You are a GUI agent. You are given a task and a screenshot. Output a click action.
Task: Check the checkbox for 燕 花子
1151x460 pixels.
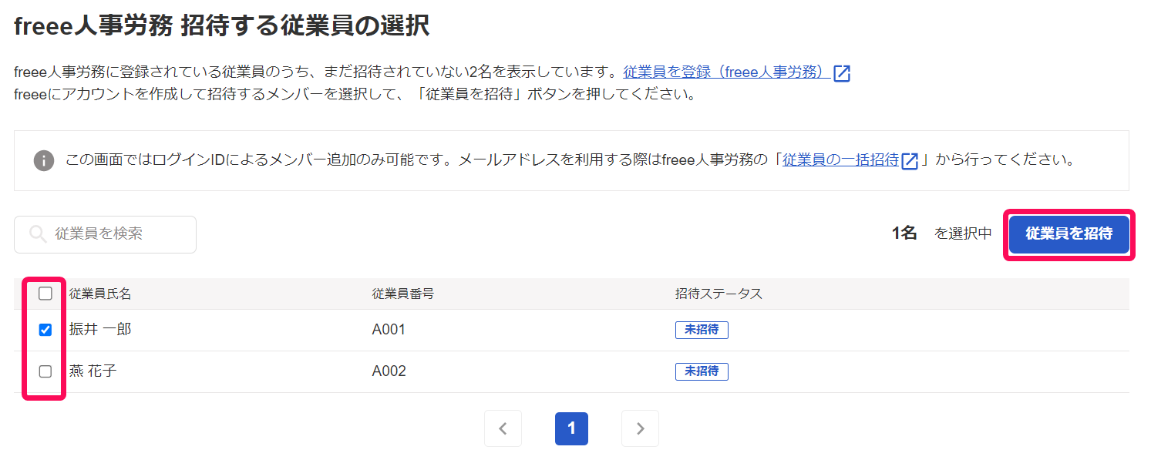tap(45, 371)
